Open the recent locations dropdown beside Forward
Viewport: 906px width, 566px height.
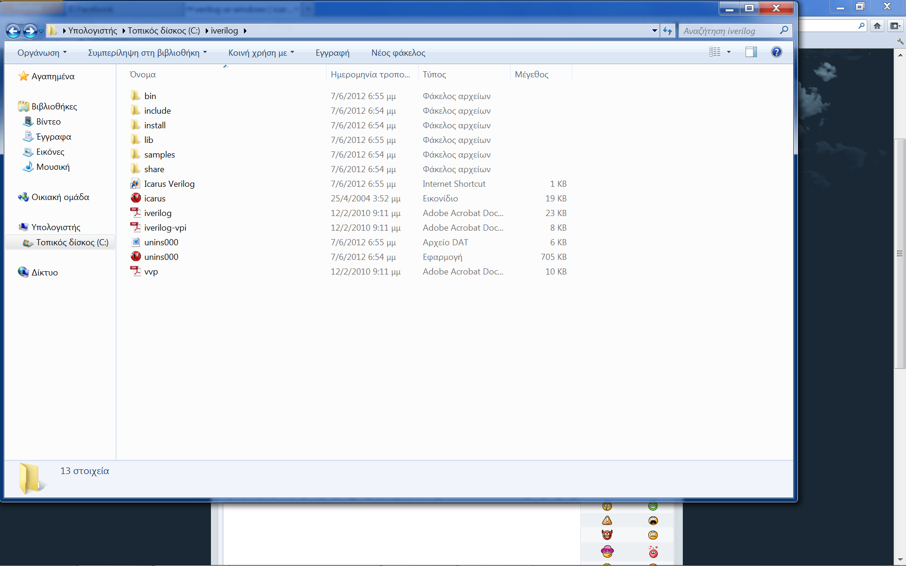click(42, 31)
